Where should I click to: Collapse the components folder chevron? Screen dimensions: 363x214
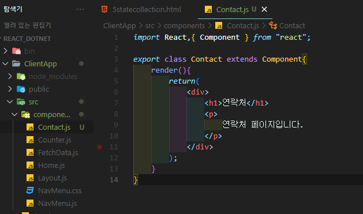(x=14, y=115)
